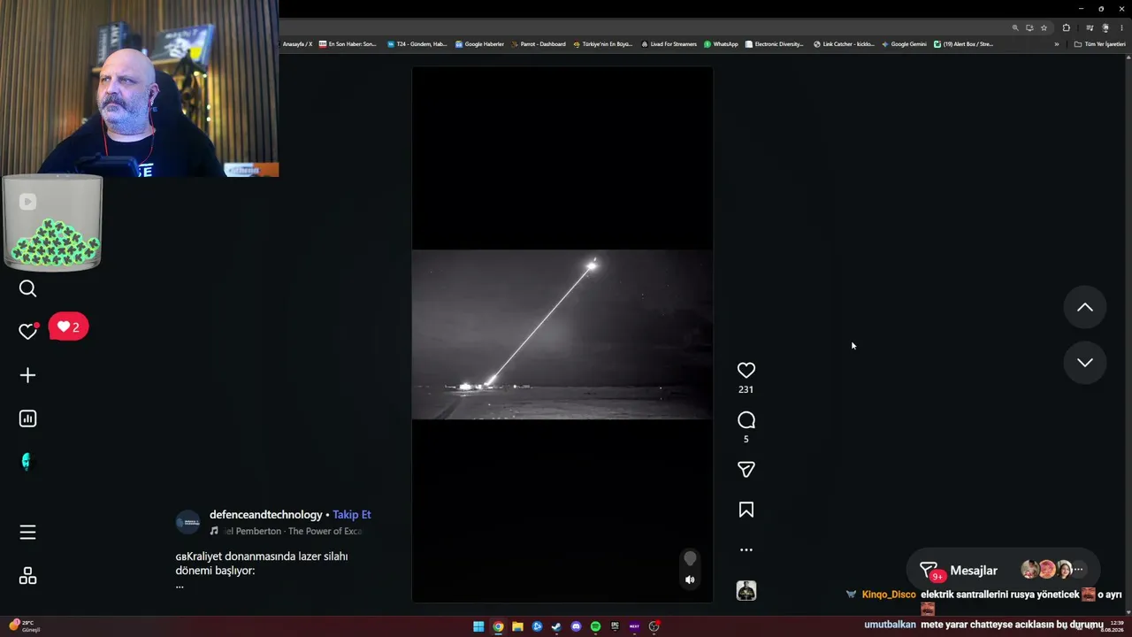This screenshot has height=637, width=1132.
Task: Open the T24 - Gündem bookmark
Action: click(x=417, y=44)
